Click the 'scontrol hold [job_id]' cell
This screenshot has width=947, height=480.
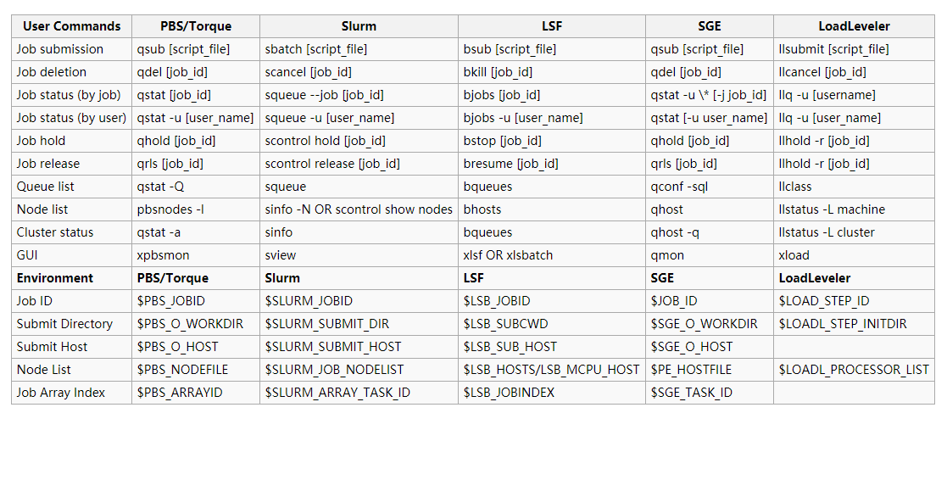(325, 141)
